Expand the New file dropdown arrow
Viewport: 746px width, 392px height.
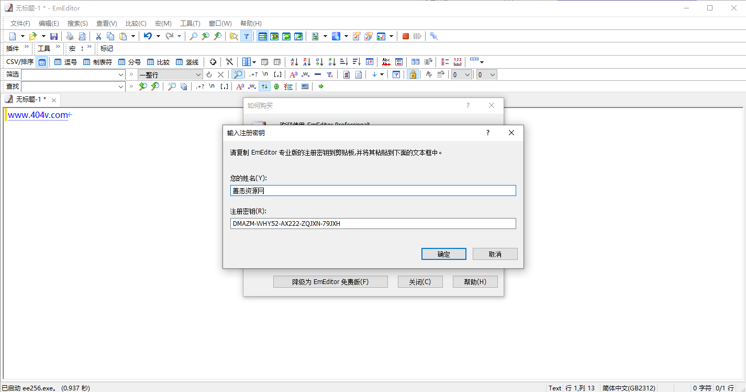click(x=23, y=36)
